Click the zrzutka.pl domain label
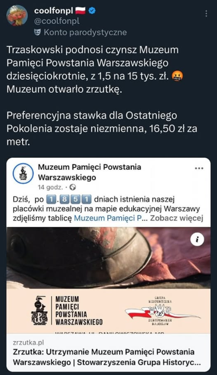This screenshot has height=375, width=217. click(29, 343)
